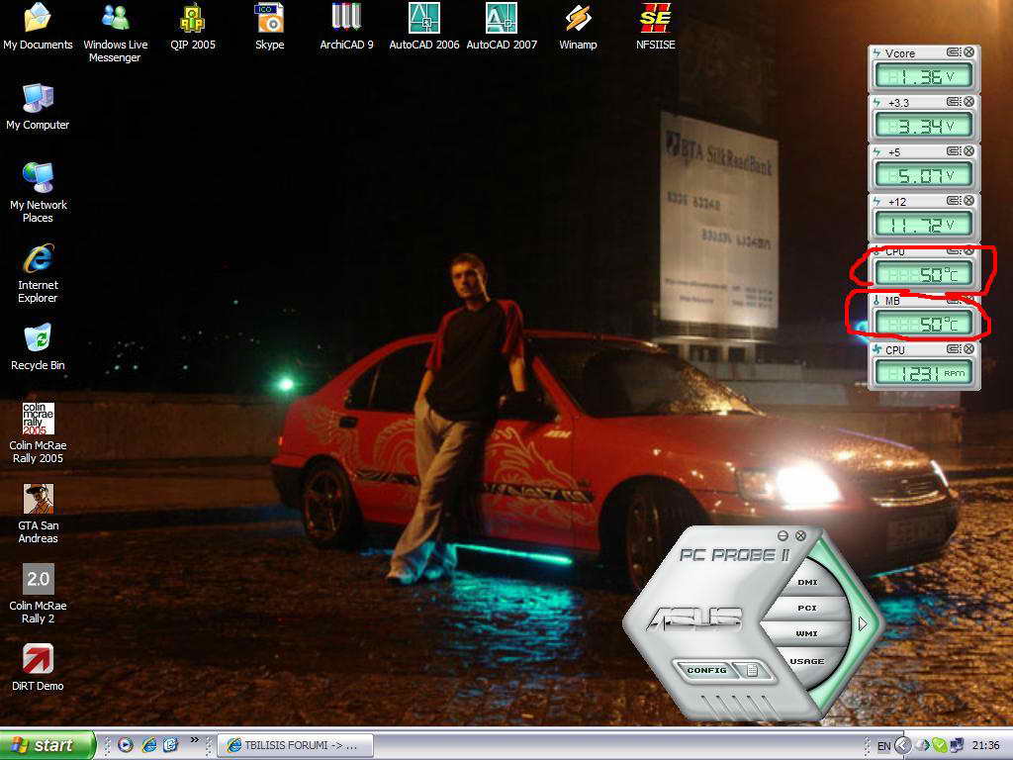Click the Skype desktop icon

click(x=269, y=19)
